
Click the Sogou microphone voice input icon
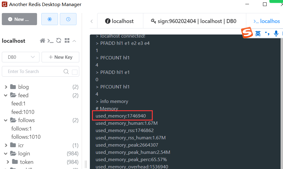276,33
